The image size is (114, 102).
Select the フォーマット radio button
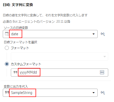coord(7,48)
